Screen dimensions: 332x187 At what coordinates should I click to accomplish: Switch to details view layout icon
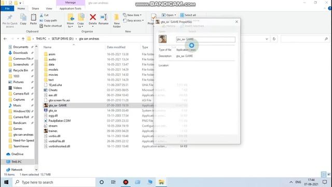(x=324, y=175)
